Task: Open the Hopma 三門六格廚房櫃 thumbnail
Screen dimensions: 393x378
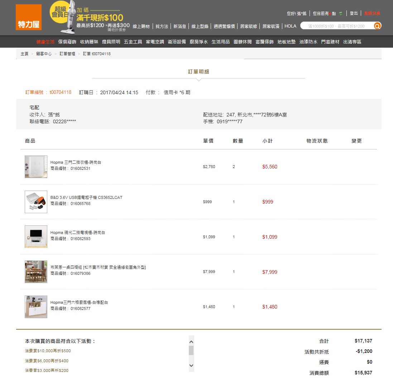Action: click(36, 307)
